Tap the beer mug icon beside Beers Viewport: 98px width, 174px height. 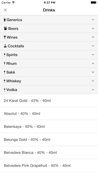tap(5, 28)
